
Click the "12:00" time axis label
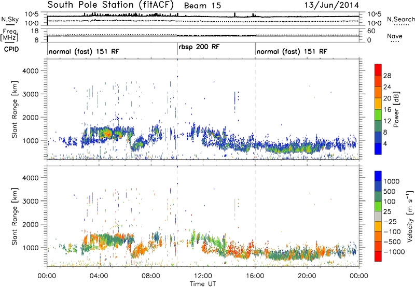coord(203,276)
